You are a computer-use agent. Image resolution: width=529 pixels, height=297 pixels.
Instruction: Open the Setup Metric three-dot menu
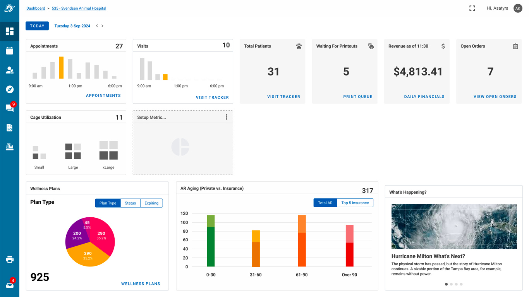(x=227, y=117)
